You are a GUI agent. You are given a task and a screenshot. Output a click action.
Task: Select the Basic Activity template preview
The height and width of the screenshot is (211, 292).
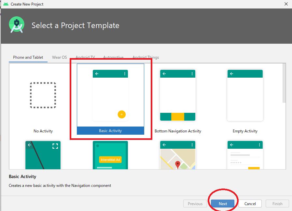point(110,95)
